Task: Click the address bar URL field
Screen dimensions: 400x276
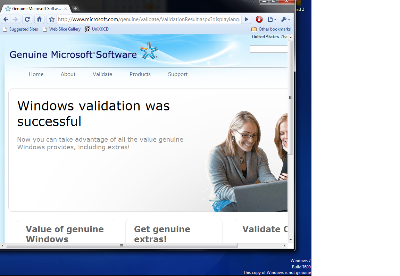Action: click(149, 19)
